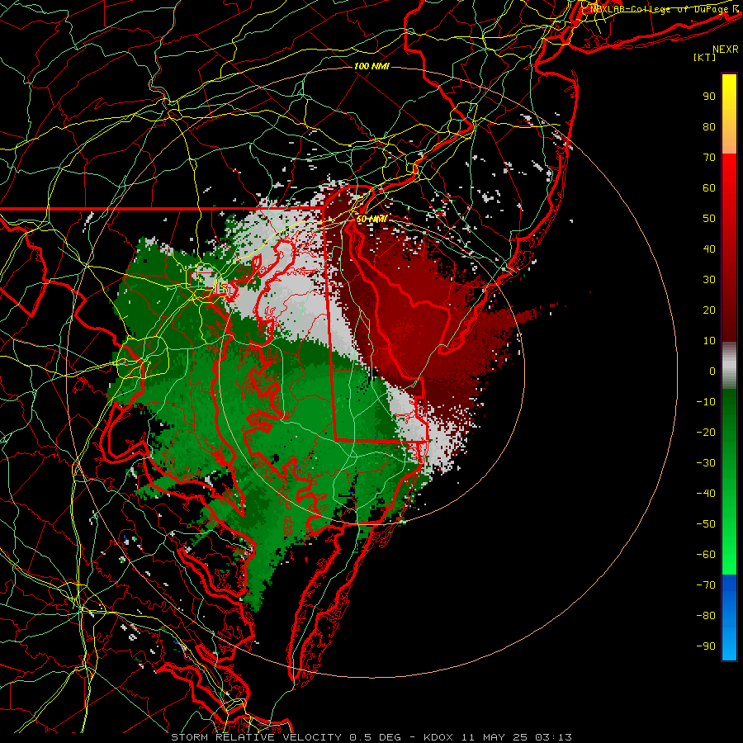This screenshot has width=743, height=743.
Task: Click the 0.5 DEG elevation text in caption
Action: (x=376, y=737)
